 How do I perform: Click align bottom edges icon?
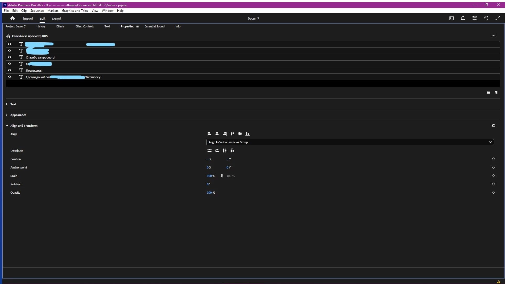pos(248,134)
